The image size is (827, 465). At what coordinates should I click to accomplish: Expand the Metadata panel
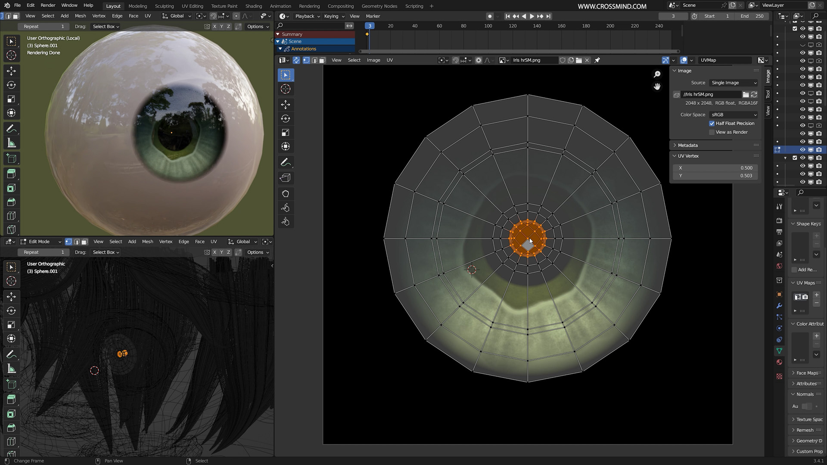687,145
